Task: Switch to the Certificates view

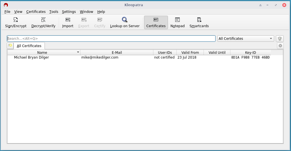Action: [156, 22]
